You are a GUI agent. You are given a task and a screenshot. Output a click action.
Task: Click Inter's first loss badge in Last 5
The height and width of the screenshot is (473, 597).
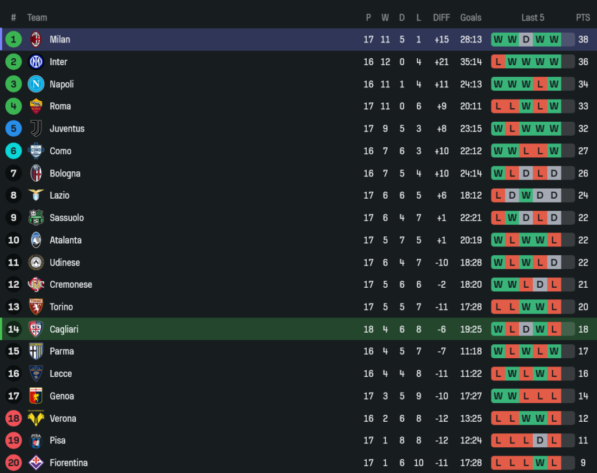pos(498,62)
